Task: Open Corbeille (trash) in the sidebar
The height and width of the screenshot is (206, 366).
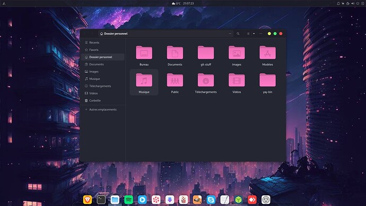Action: click(103, 100)
